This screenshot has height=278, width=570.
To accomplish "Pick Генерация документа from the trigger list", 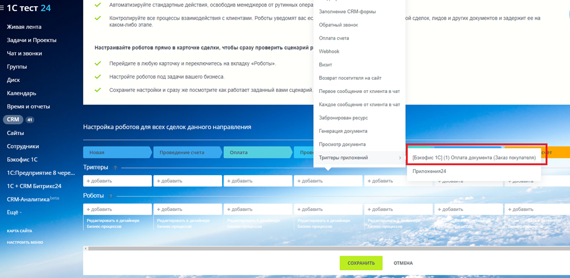I will (343, 131).
